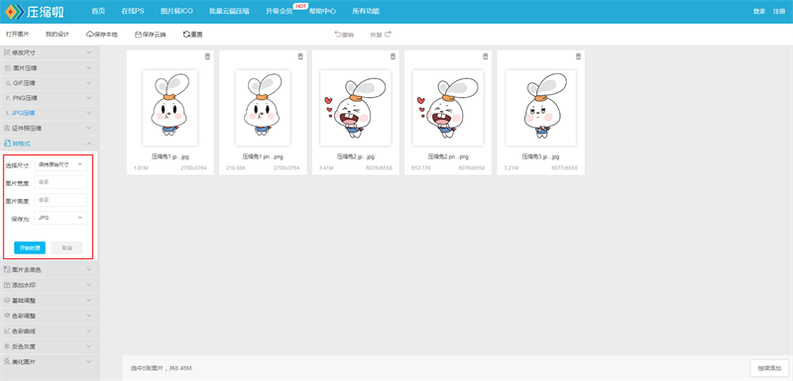This screenshot has width=793, height=381.
Task: Open 在线PS in top navigation
Action: 133,11
